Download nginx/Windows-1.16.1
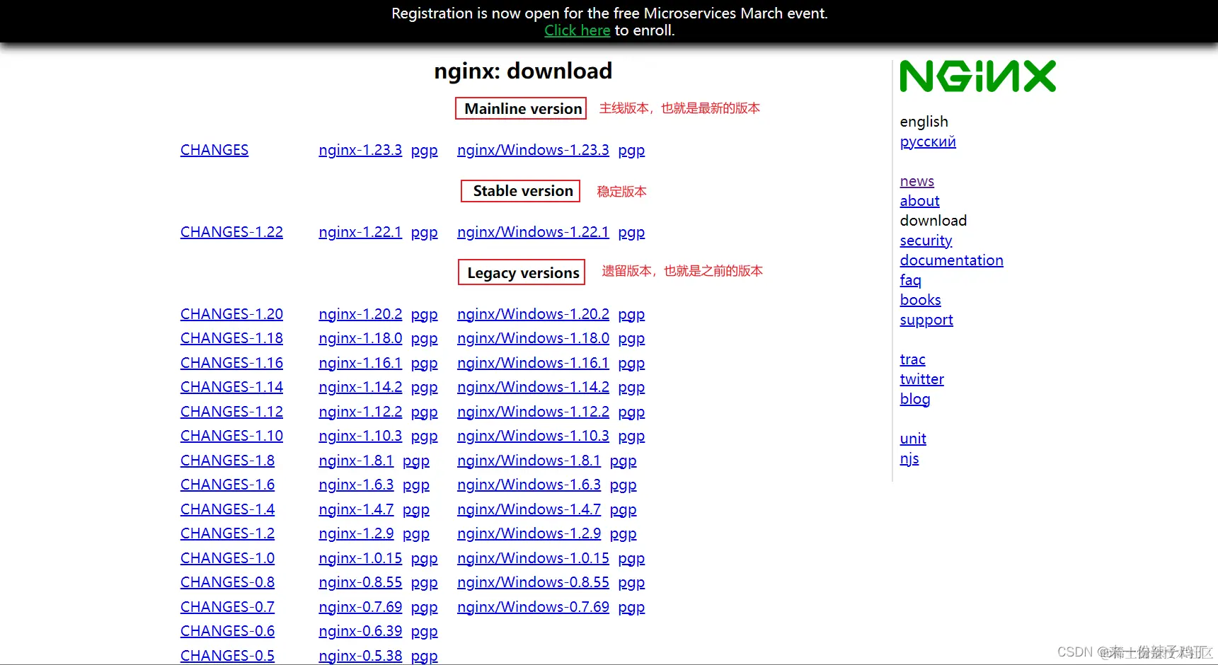 click(x=533, y=363)
